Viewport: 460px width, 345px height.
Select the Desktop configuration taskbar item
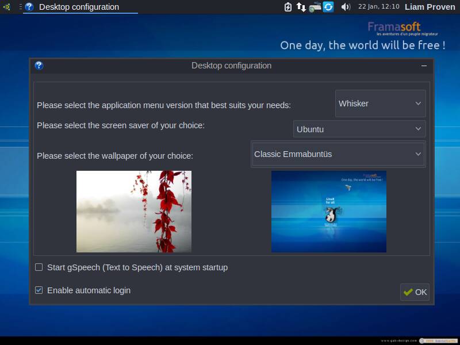79,7
